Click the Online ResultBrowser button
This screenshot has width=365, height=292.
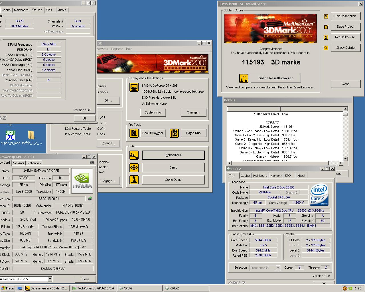point(276,78)
